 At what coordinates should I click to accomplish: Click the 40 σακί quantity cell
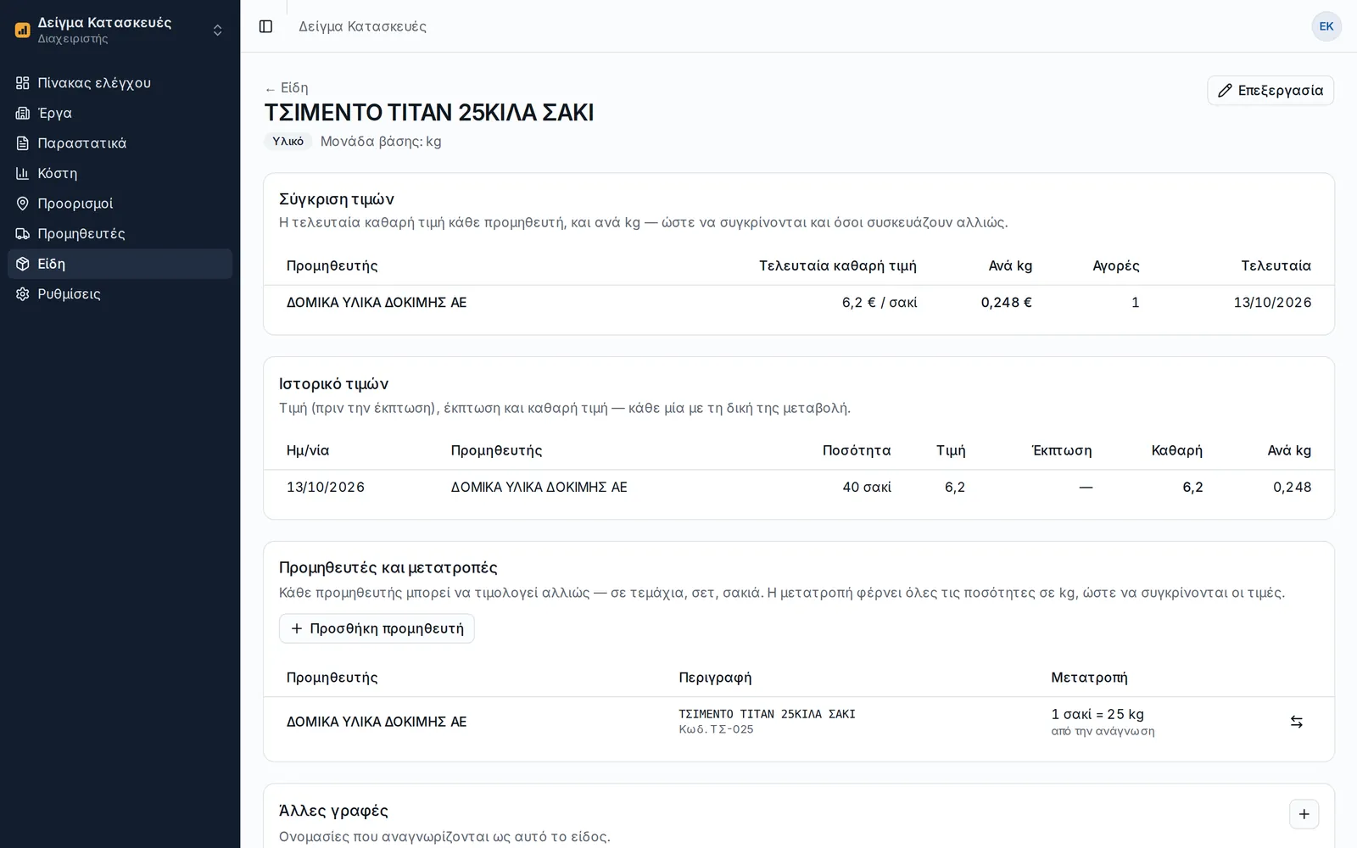(x=867, y=488)
